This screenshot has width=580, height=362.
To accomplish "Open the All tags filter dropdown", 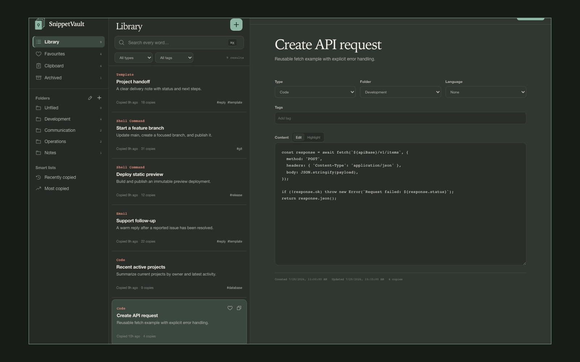I will pos(174,58).
